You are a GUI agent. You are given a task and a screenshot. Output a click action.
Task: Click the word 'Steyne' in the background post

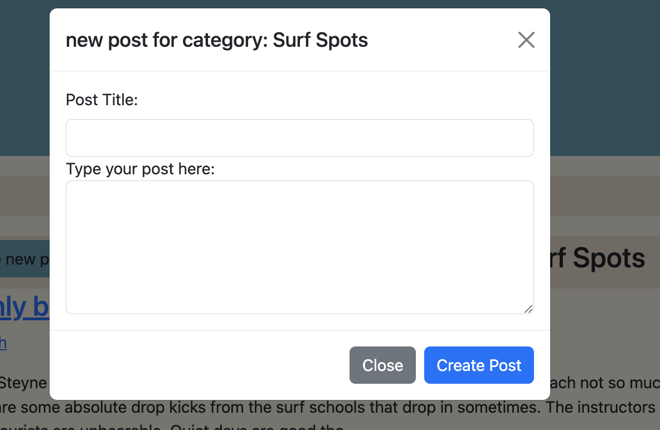click(x=23, y=383)
